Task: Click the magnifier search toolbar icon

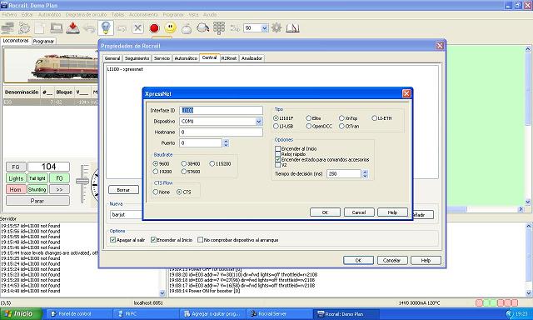Action: [x=202, y=27]
